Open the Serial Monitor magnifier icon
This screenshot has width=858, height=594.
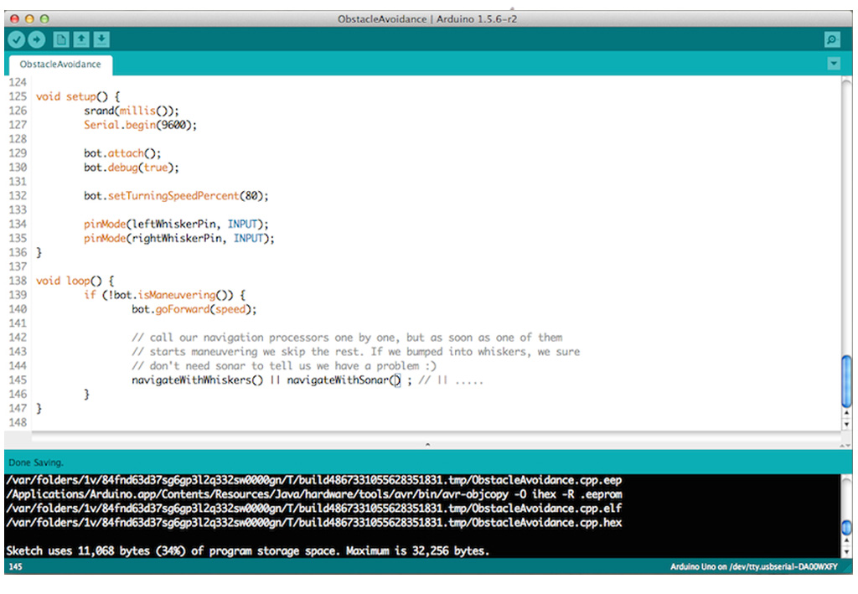(x=832, y=39)
